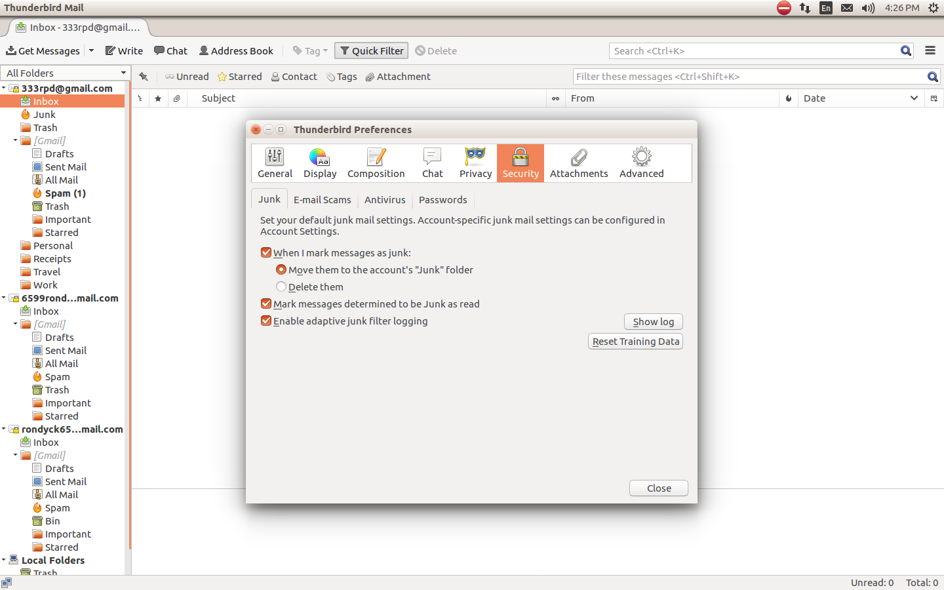Collapse the 6599rond account tree
The width and height of the screenshot is (944, 590).
click(4, 298)
